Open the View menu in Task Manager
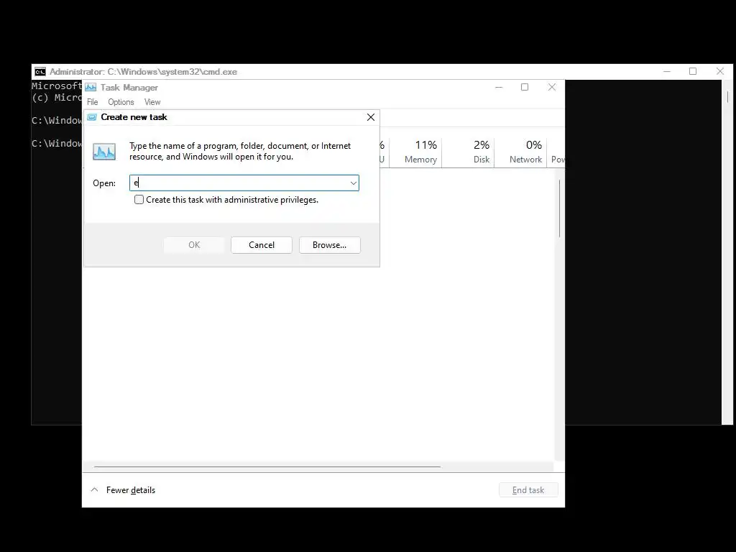The width and height of the screenshot is (736, 552). (x=152, y=102)
